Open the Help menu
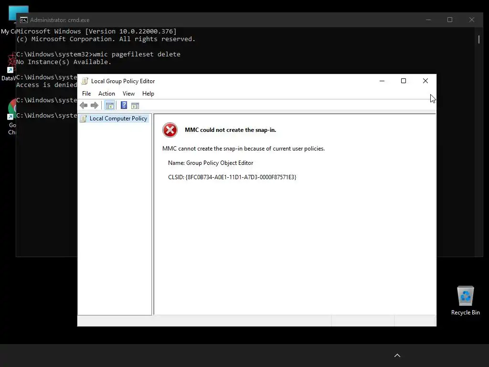Viewport: 489px width, 367px height. pos(148,94)
